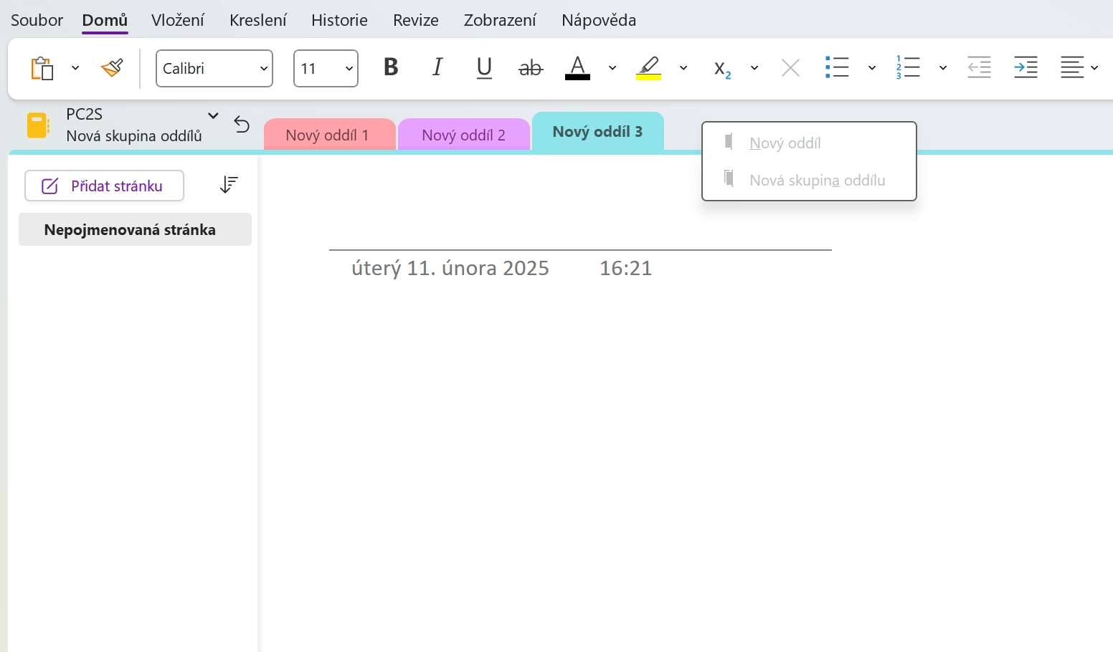Click the paragraph alignment icon
This screenshot has width=1113, height=652.
pos(1072,67)
